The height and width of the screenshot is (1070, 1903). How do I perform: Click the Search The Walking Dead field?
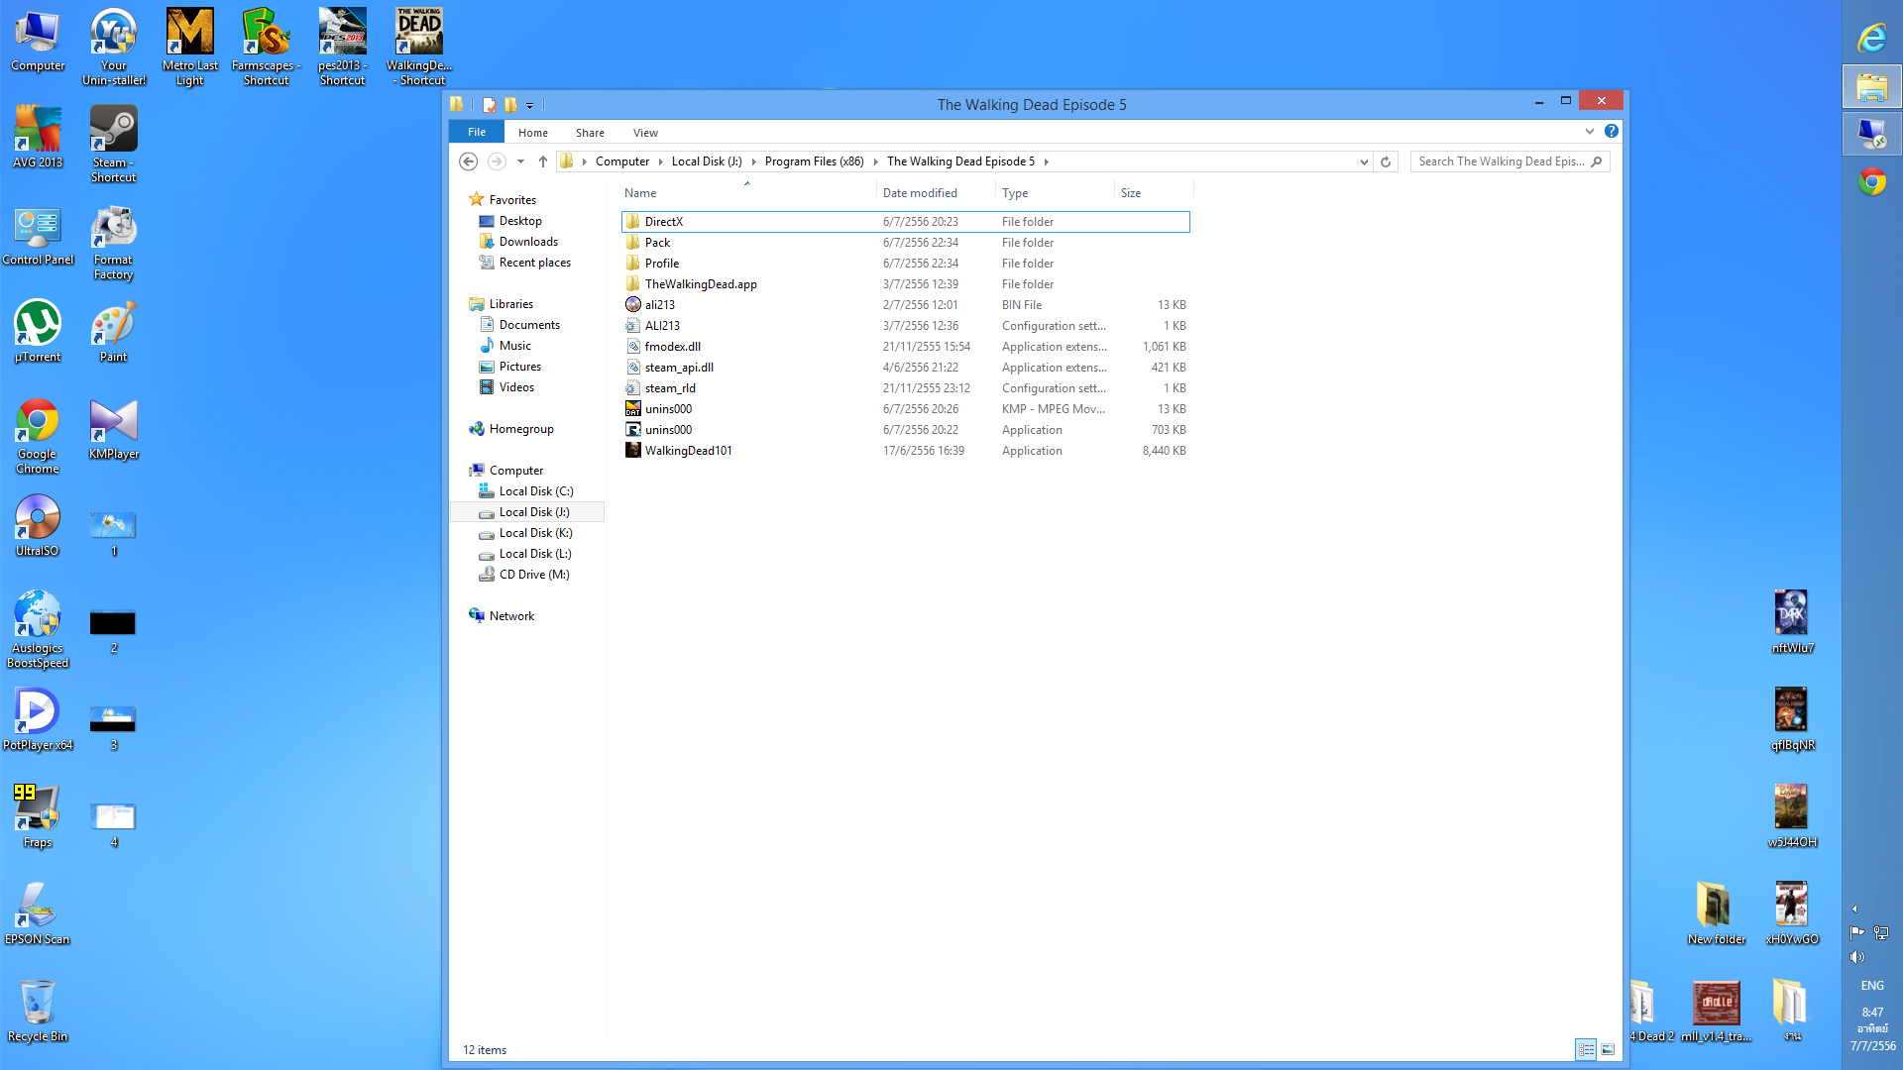[x=1501, y=161]
